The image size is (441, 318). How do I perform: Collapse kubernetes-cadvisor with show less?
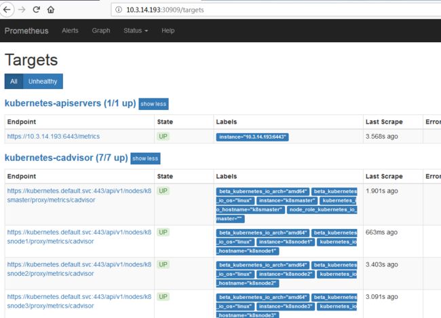pyautogui.click(x=145, y=158)
